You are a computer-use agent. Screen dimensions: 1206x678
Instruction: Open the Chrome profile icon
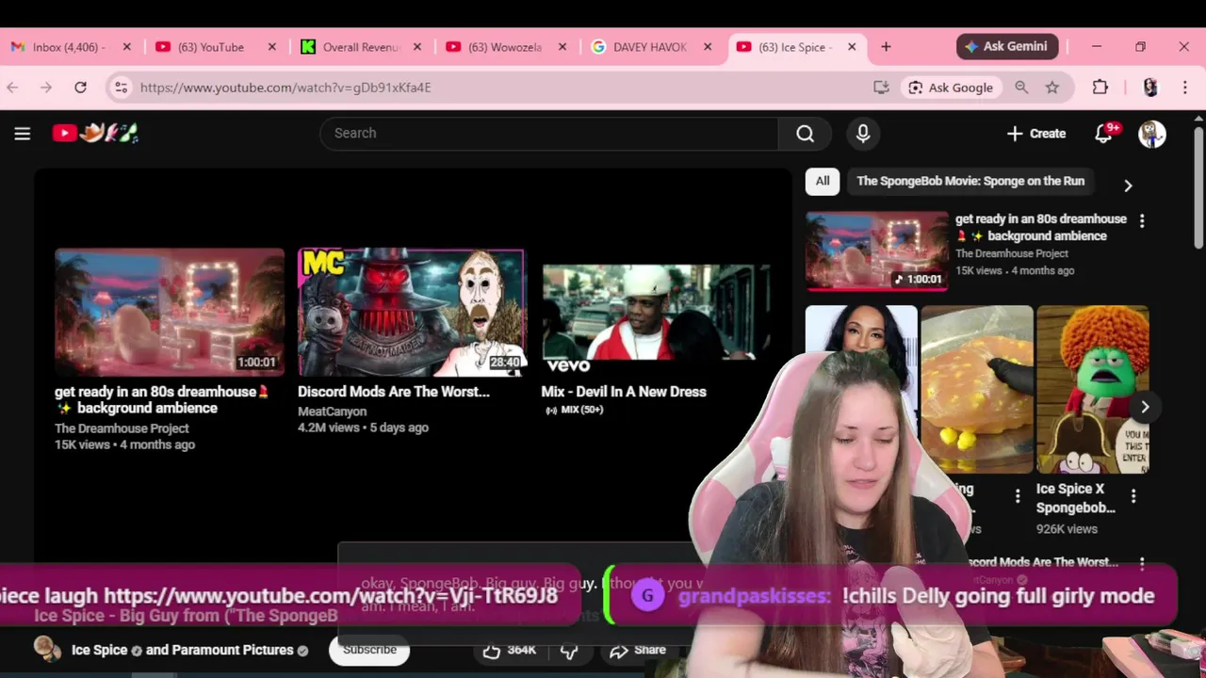1150,88
